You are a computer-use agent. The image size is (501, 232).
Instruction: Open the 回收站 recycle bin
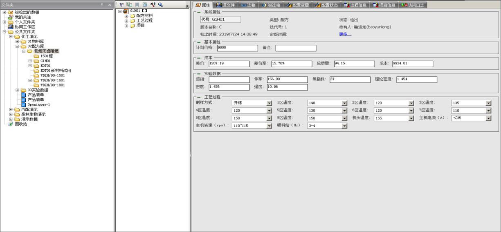point(20,124)
